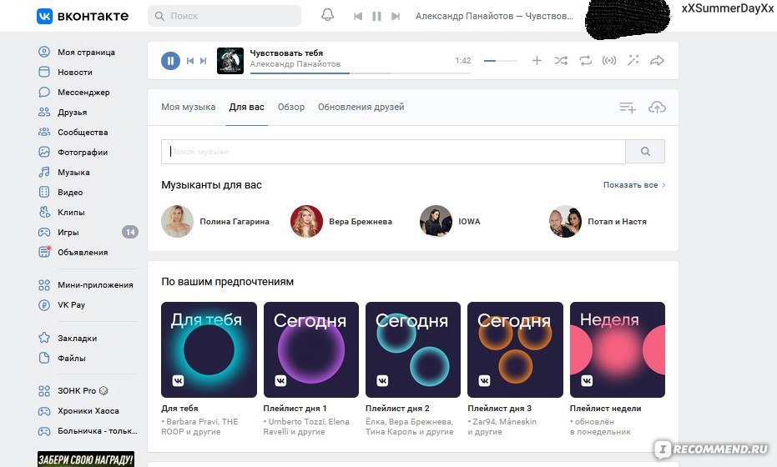Select the Для вас tab
777x467 pixels.
[246, 107]
